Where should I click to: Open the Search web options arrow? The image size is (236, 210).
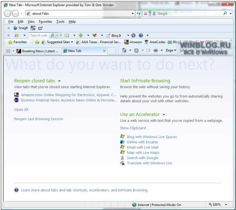point(57,35)
